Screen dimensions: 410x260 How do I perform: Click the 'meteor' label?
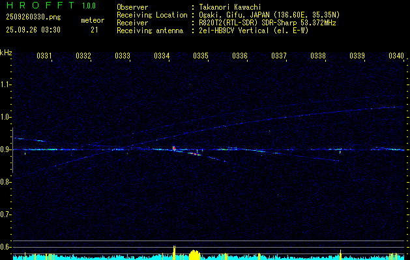pos(93,20)
